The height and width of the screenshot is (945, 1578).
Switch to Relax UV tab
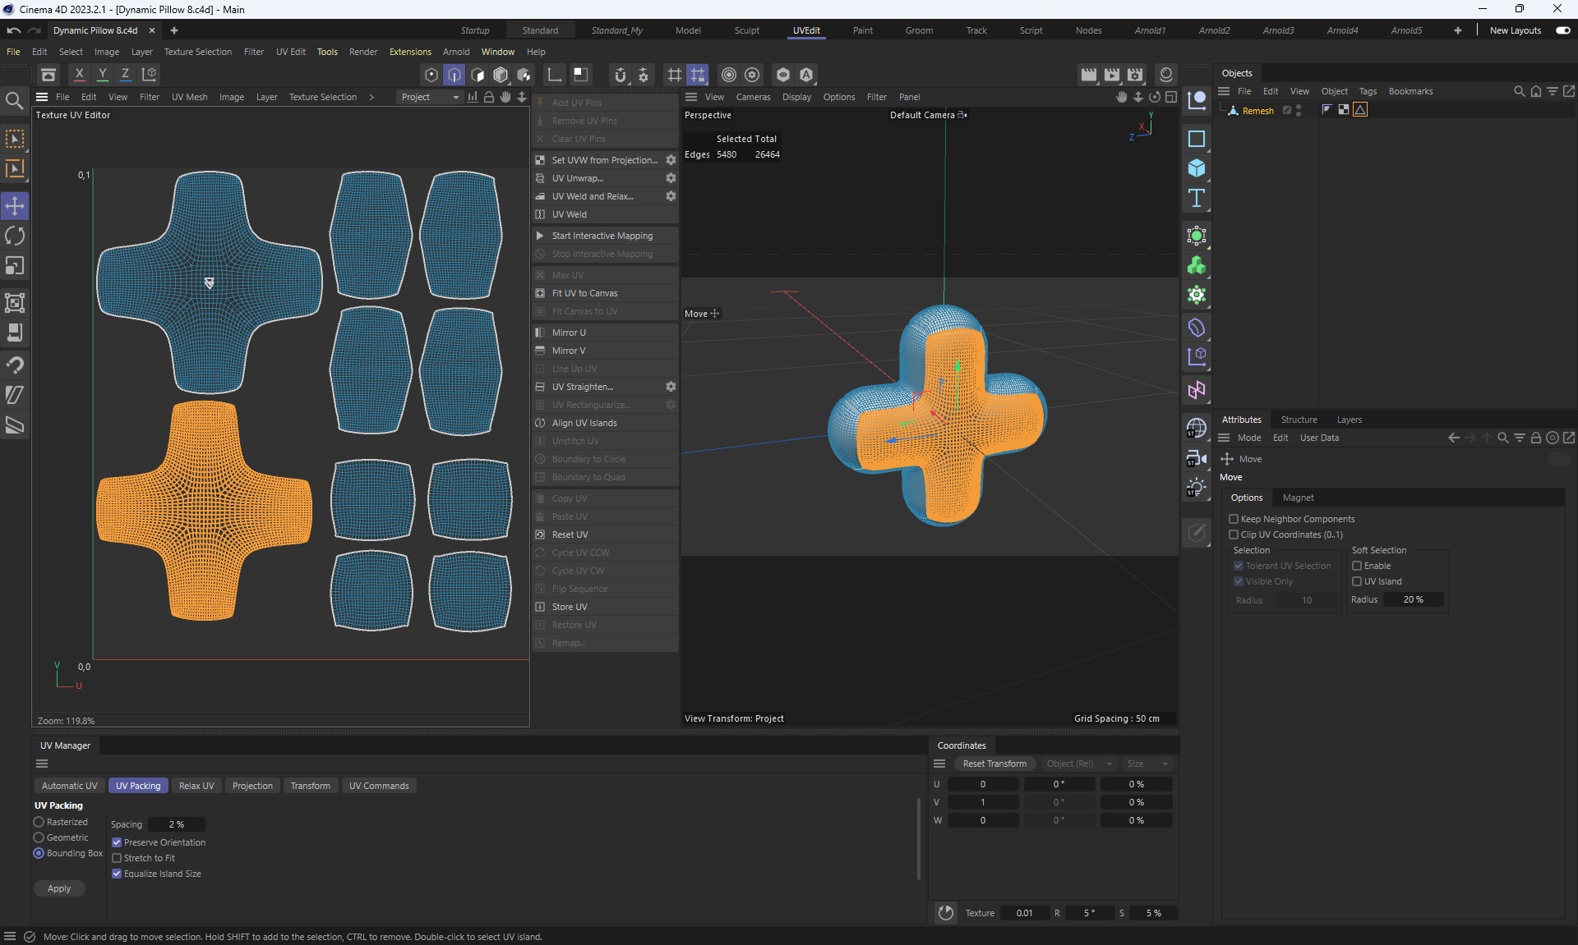pos(196,786)
